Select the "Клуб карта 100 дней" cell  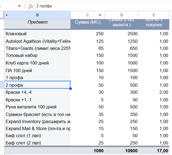tap(38, 63)
